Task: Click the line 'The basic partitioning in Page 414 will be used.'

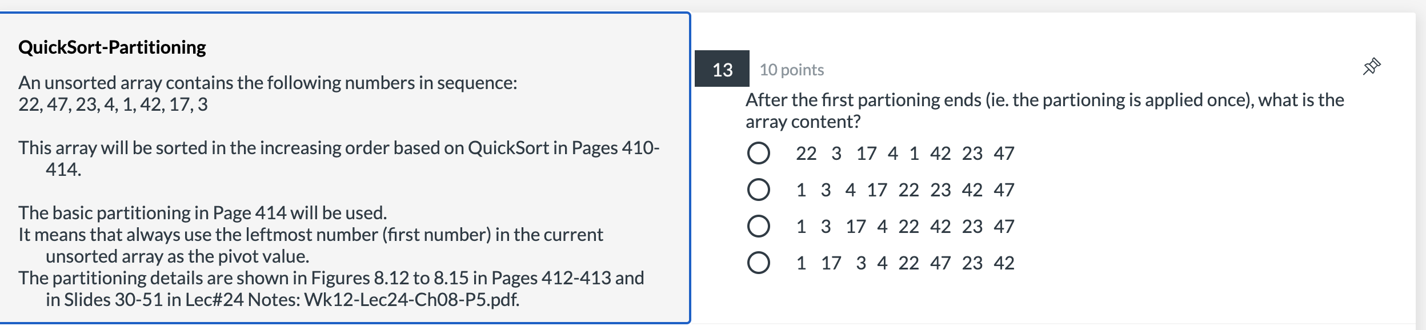Action: 203,213
